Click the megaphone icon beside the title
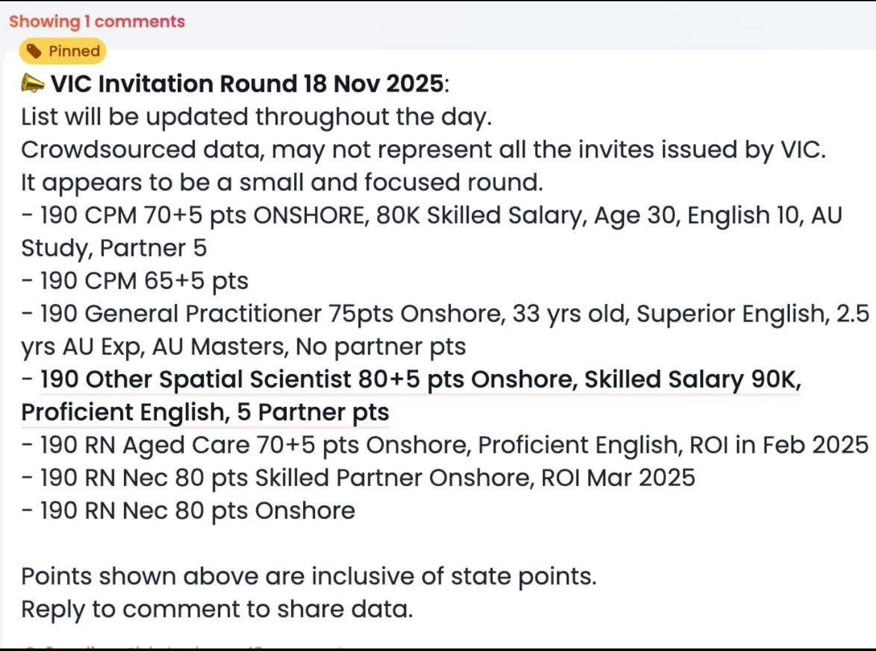 click(x=32, y=83)
